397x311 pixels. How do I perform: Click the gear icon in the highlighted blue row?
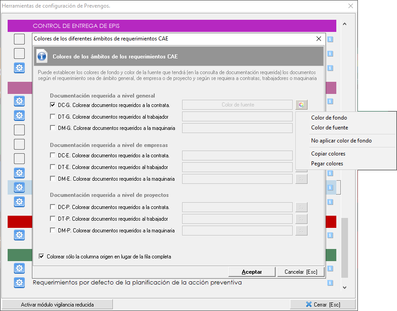[x=19, y=187]
